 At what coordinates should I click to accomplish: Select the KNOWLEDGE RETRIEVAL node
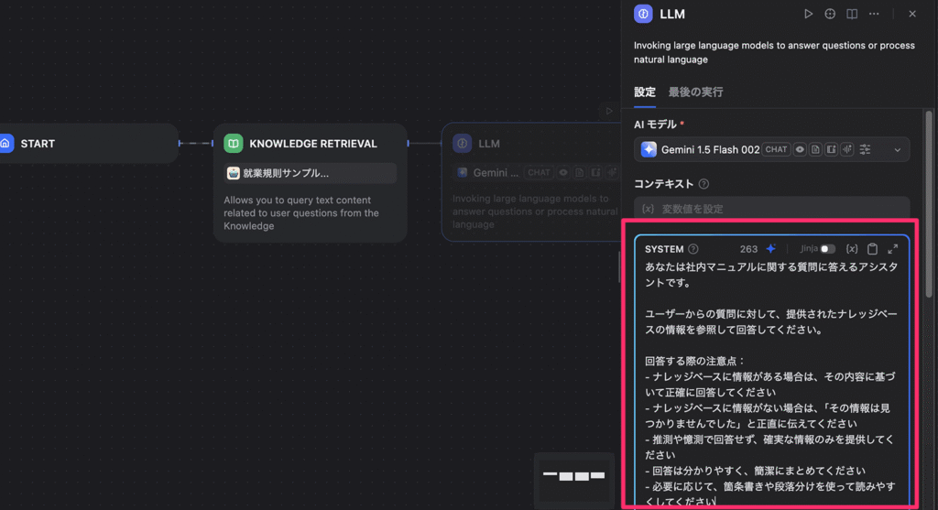pos(311,144)
